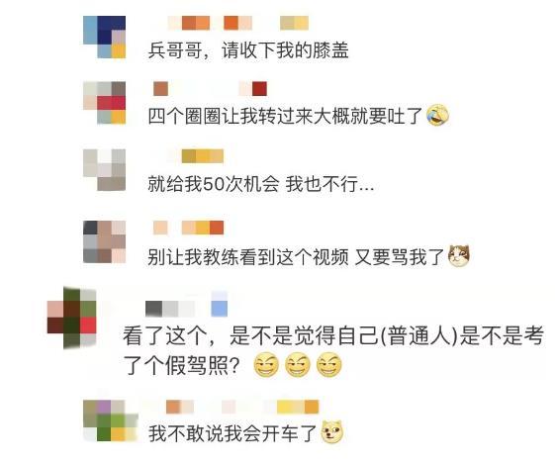Open the avatar of the 假驾照 commenter
Screen dimensions: 555x465
point(72,318)
